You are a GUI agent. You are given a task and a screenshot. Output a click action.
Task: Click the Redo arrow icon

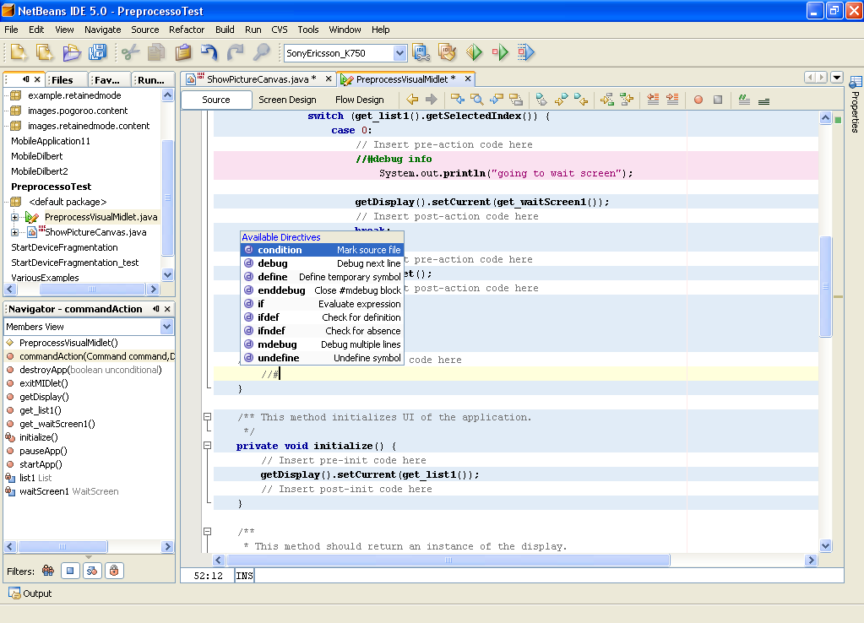click(236, 53)
